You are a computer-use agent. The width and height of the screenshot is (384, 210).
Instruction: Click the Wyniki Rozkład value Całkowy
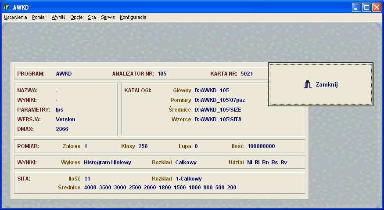pyautogui.click(x=186, y=163)
